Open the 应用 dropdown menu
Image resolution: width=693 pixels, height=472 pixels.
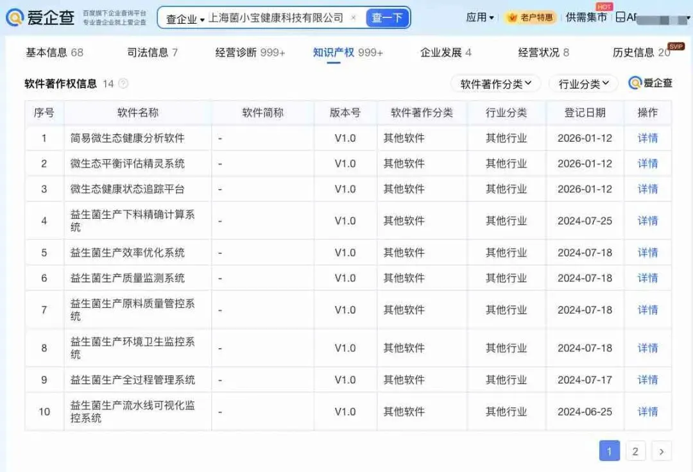478,17
